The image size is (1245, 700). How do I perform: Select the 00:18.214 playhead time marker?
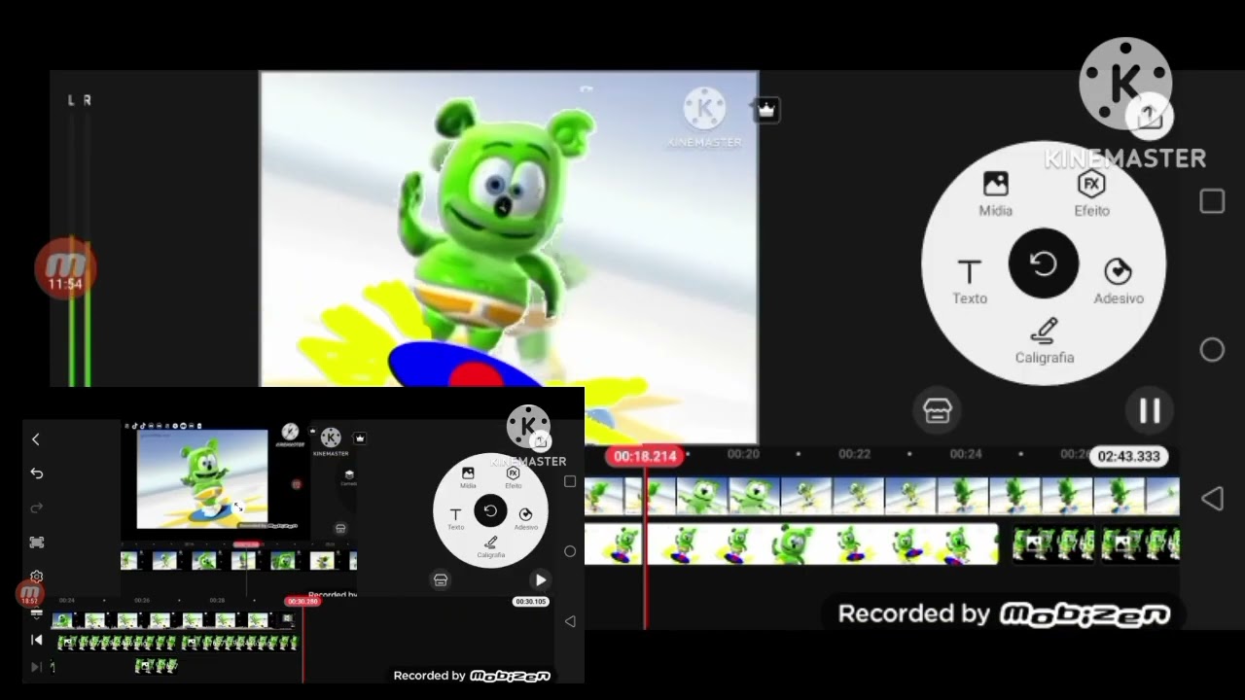645,456
